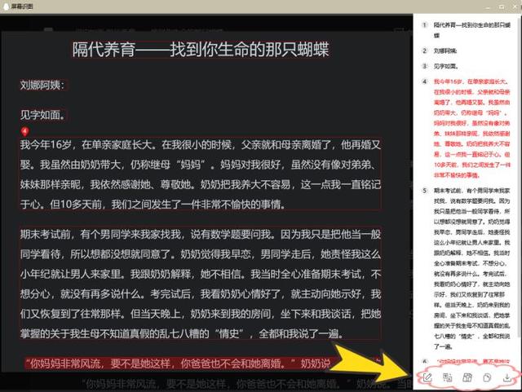Viewport: 522px width, 392px height.
Task: Click the app icon in the title bar
Action: tap(6, 7)
